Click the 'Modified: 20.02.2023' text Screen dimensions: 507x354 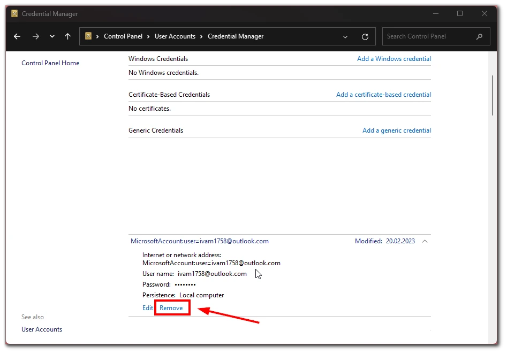pyautogui.click(x=385, y=241)
